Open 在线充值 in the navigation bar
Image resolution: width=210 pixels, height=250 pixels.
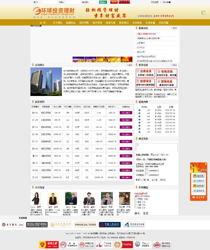[150, 23]
